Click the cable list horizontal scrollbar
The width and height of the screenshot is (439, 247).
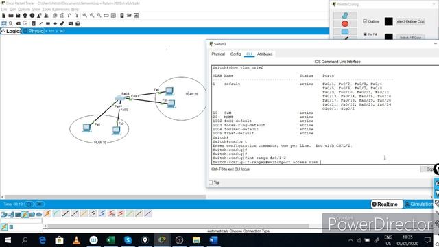[x=178, y=226]
